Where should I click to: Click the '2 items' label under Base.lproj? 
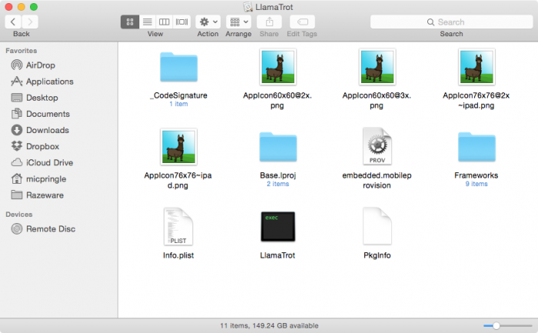click(278, 184)
